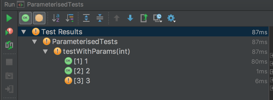Select ParameterisedTests in the tree
Viewport: 273px width, 100px height.
click(85, 42)
